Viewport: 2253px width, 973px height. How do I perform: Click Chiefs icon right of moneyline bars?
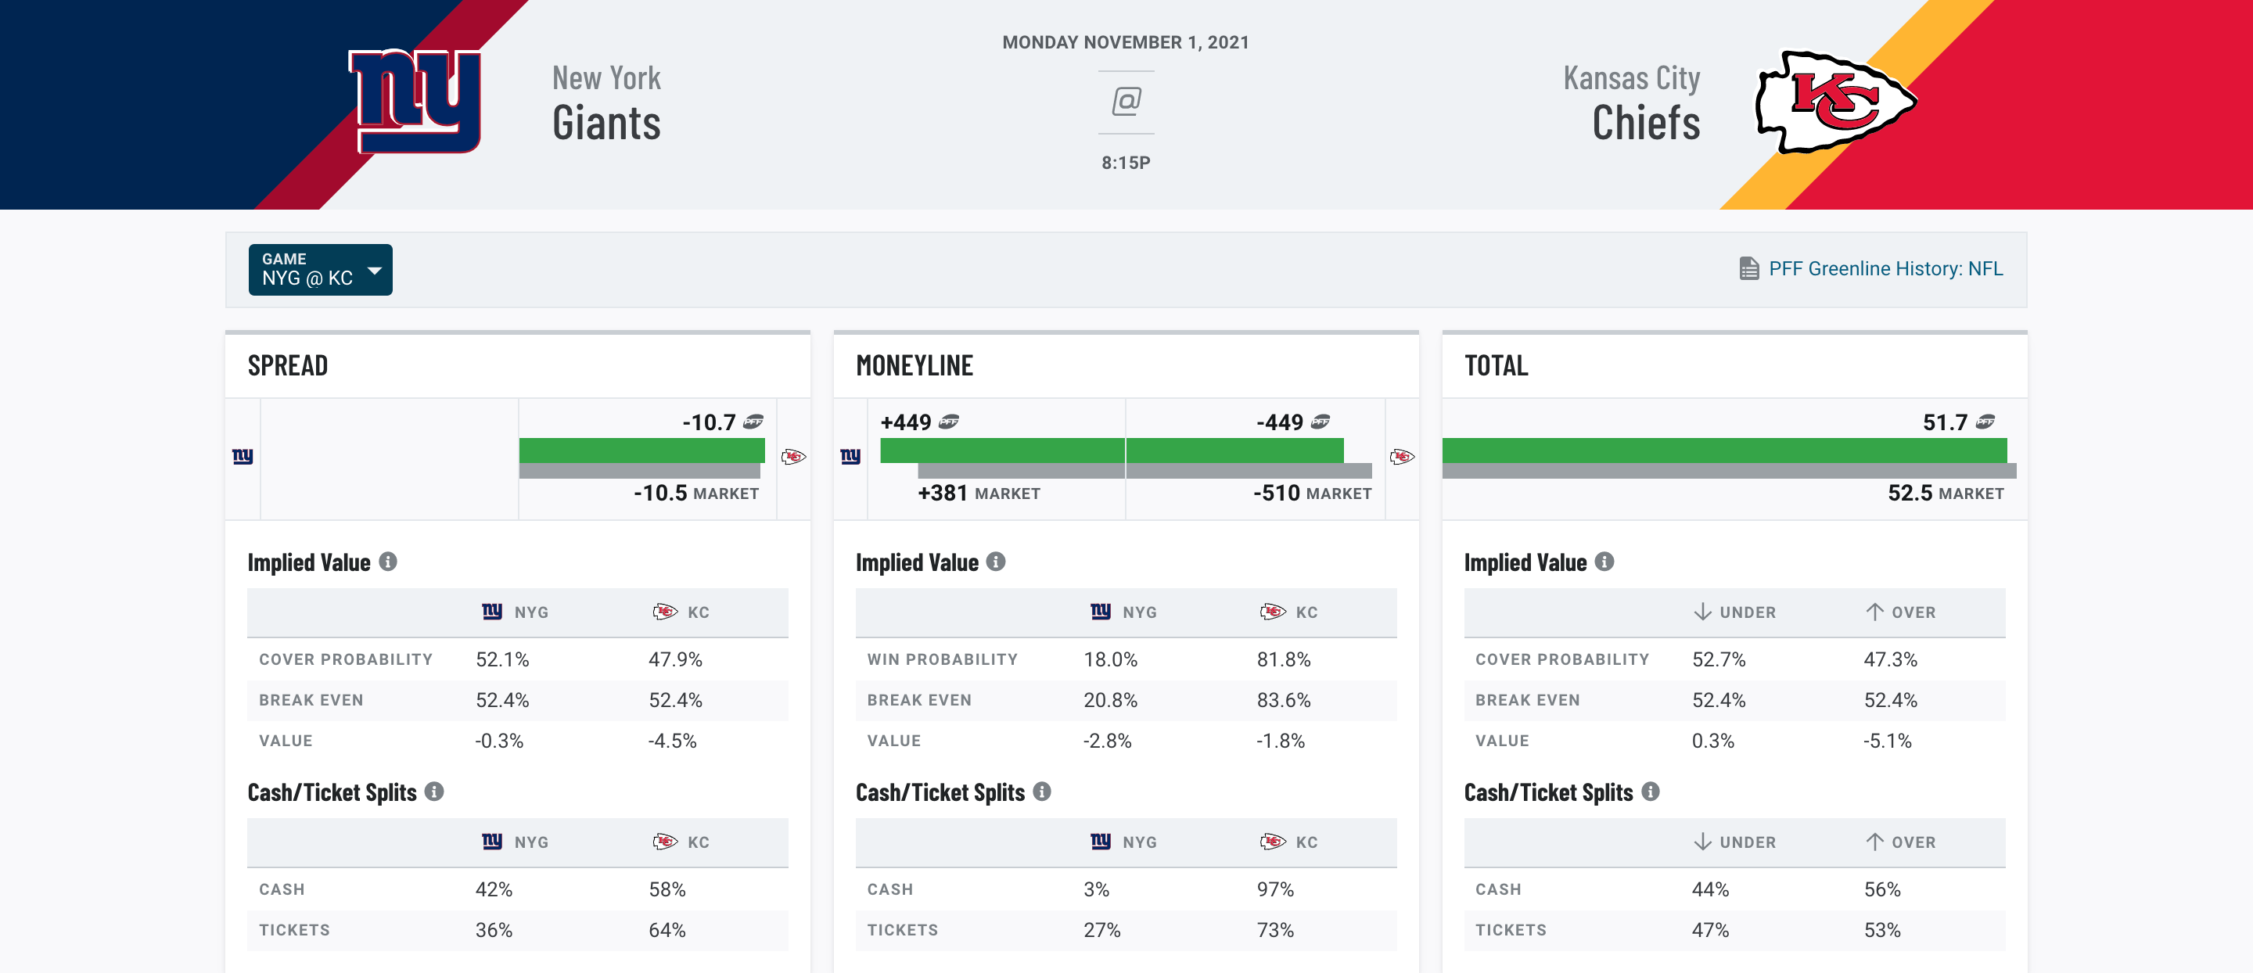click(1402, 456)
